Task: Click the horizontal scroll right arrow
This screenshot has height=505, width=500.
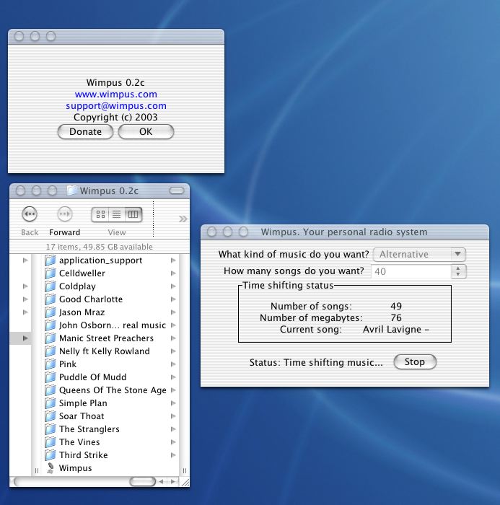Action: pyautogui.click(x=173, y=481)
